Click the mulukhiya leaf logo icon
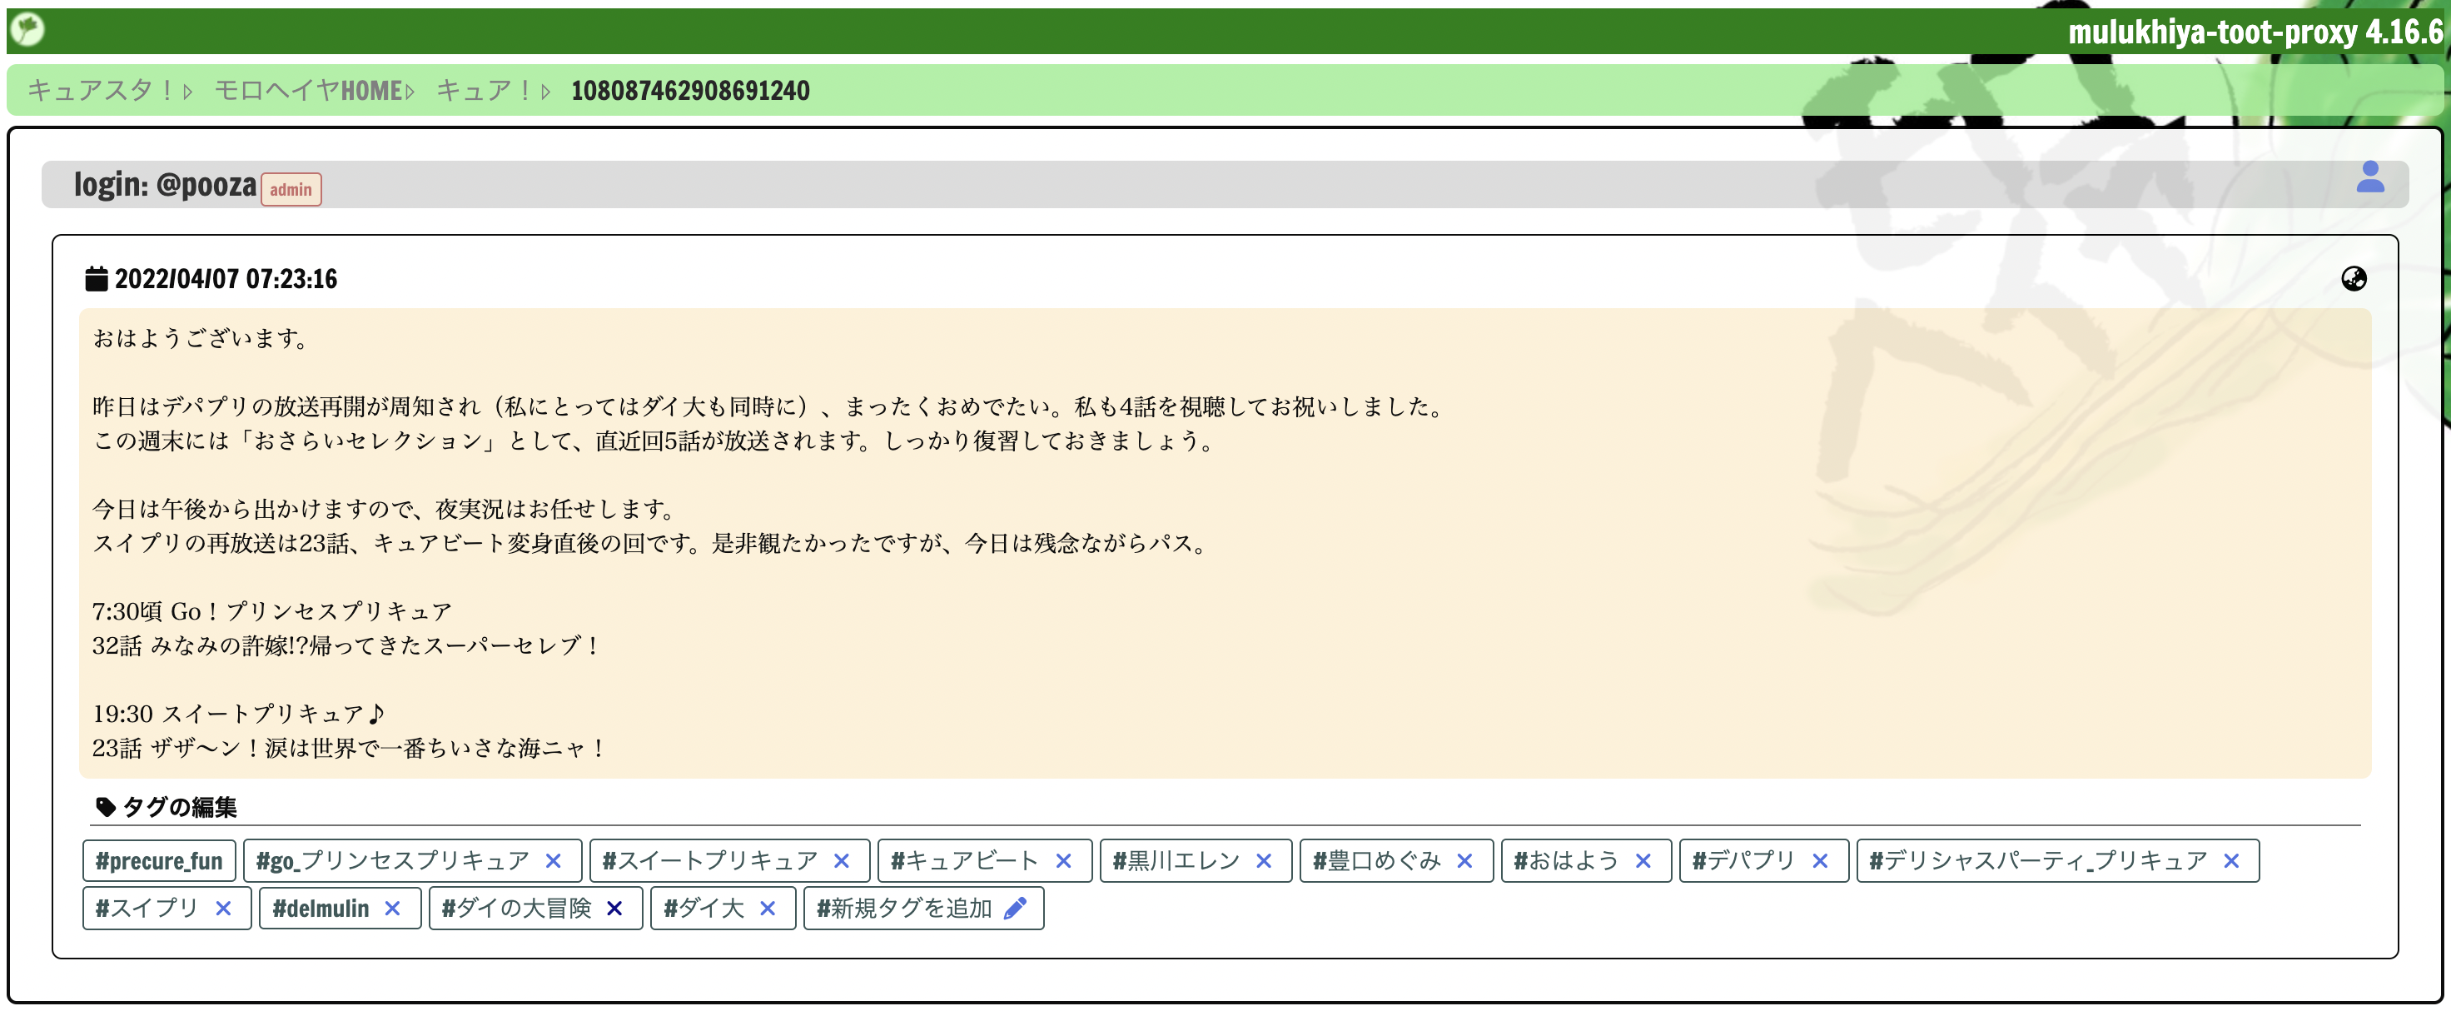Screen dimensions: 2451x1011 (27, 28)
